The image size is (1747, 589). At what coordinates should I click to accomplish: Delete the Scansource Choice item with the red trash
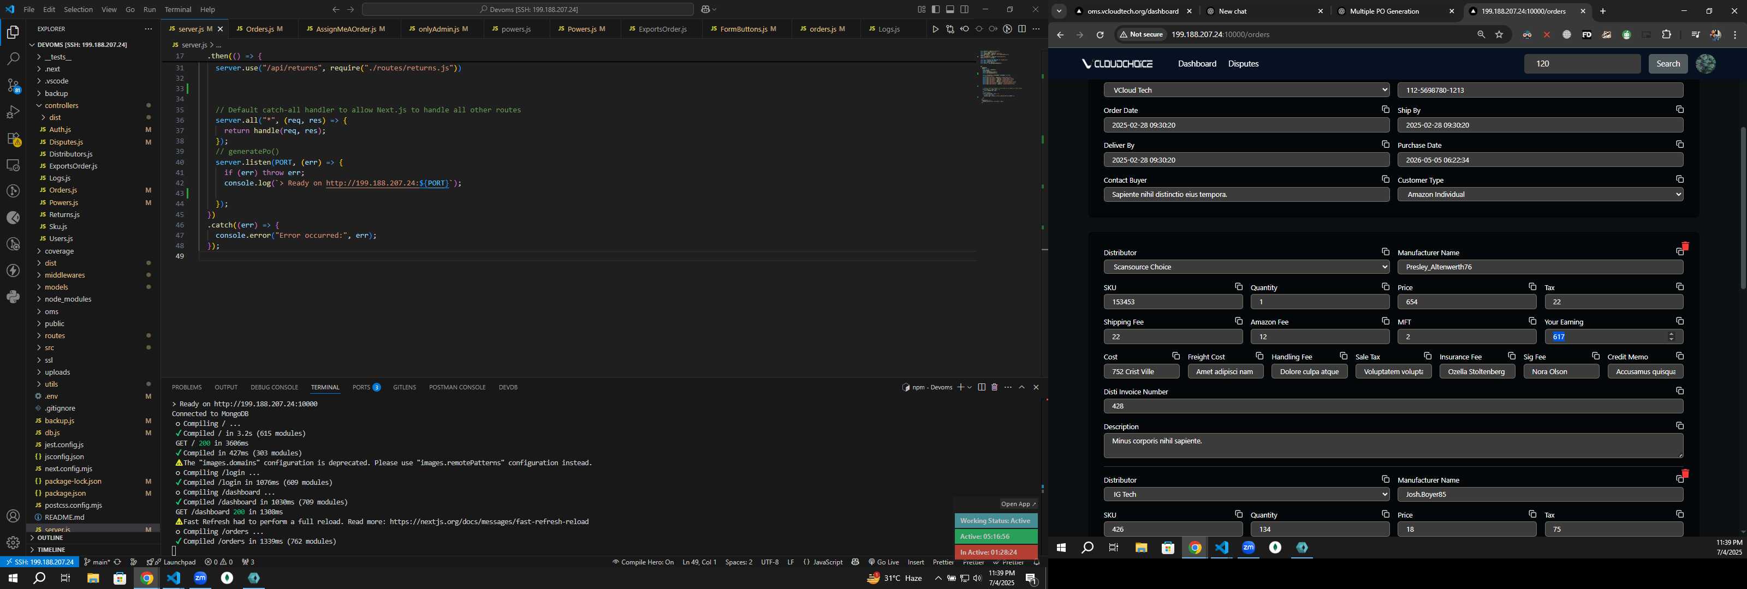point(1685,247)
